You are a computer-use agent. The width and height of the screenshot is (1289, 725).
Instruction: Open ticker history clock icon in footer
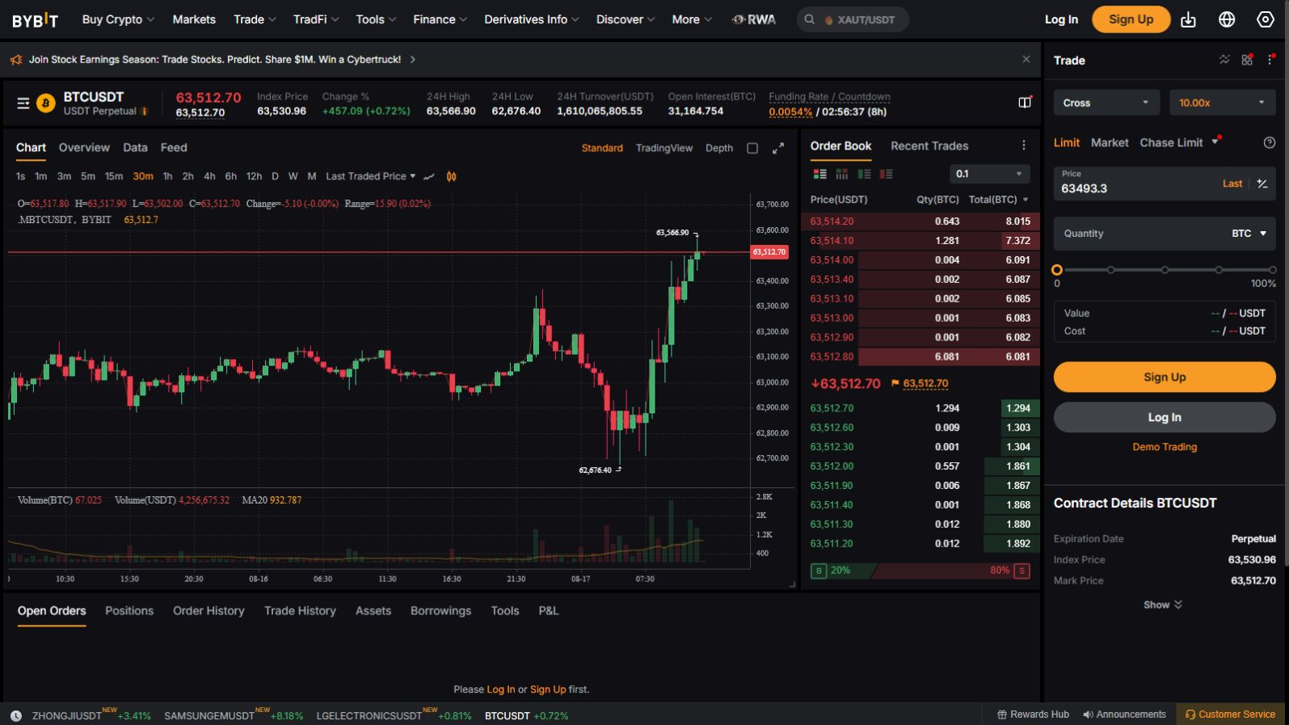point(16,716)
